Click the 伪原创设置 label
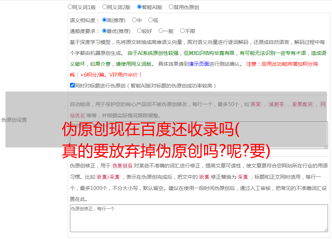Viewport: 332px width, 239px height. click(x=14, y=120)
